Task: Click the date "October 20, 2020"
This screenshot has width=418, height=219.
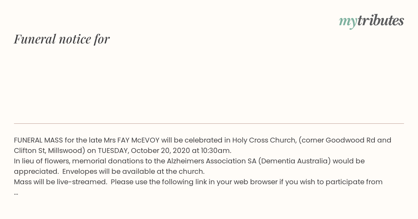Action: point(160,151)
